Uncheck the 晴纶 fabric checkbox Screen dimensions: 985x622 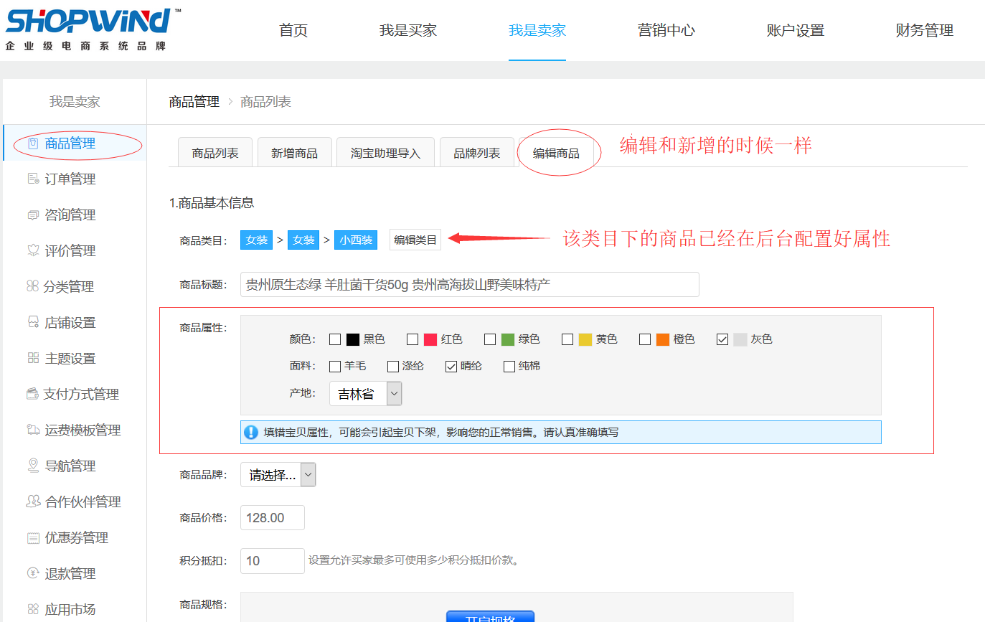pos(451,367)
